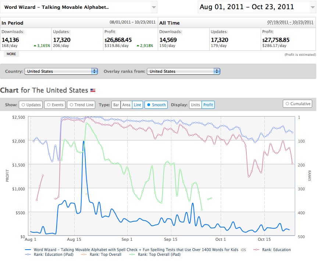Click the MORE button
Screen dimensions: 317x261
[x=11, y=54]
